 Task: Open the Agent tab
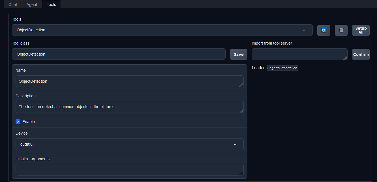[32, 5]
